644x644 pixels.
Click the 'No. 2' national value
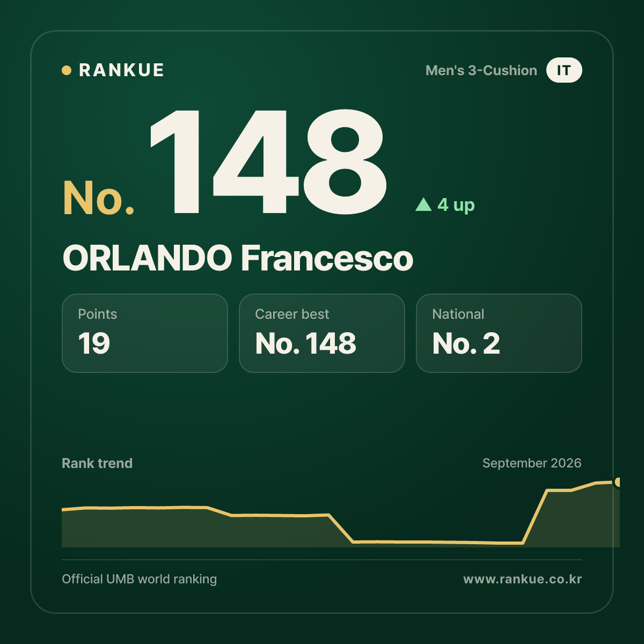[x=466, y=343]
